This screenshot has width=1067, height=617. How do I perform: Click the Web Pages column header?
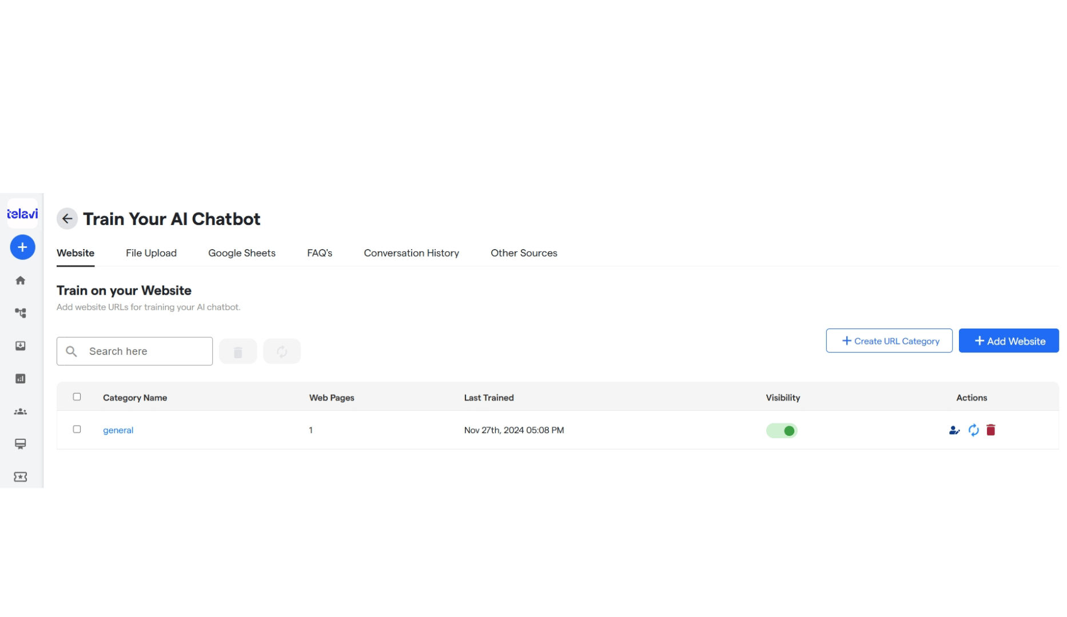point(332,398)
